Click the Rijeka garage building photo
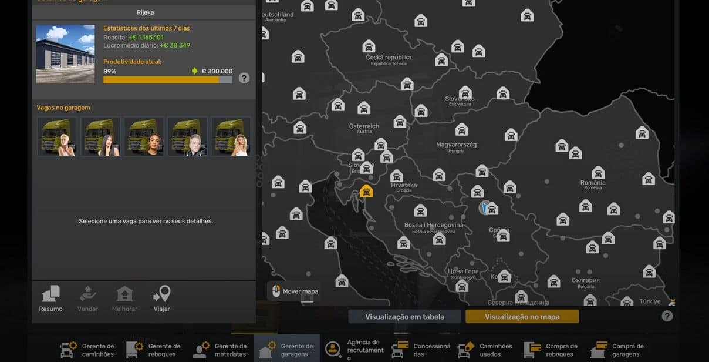The image size is (709, 362). click(65, 53)
